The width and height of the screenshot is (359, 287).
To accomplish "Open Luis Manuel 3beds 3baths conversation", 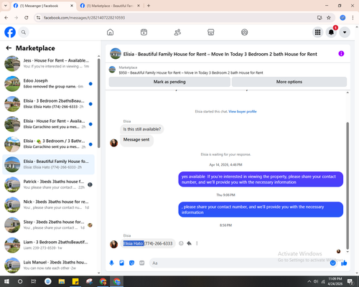I will [x=48, y=265].
